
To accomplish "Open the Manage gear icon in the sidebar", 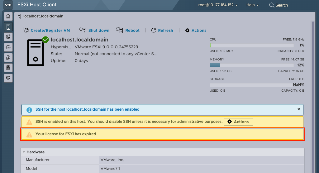I will coord(8,37).
